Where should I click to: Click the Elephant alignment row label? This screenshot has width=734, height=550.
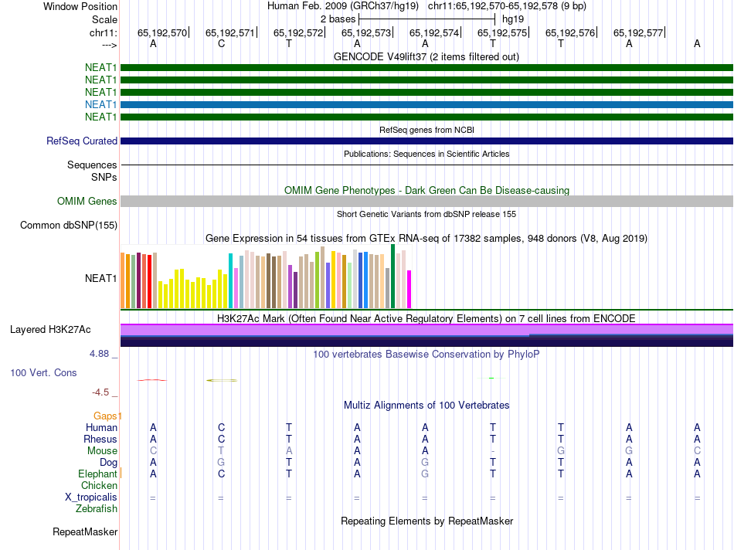click(x=97, y=474)
